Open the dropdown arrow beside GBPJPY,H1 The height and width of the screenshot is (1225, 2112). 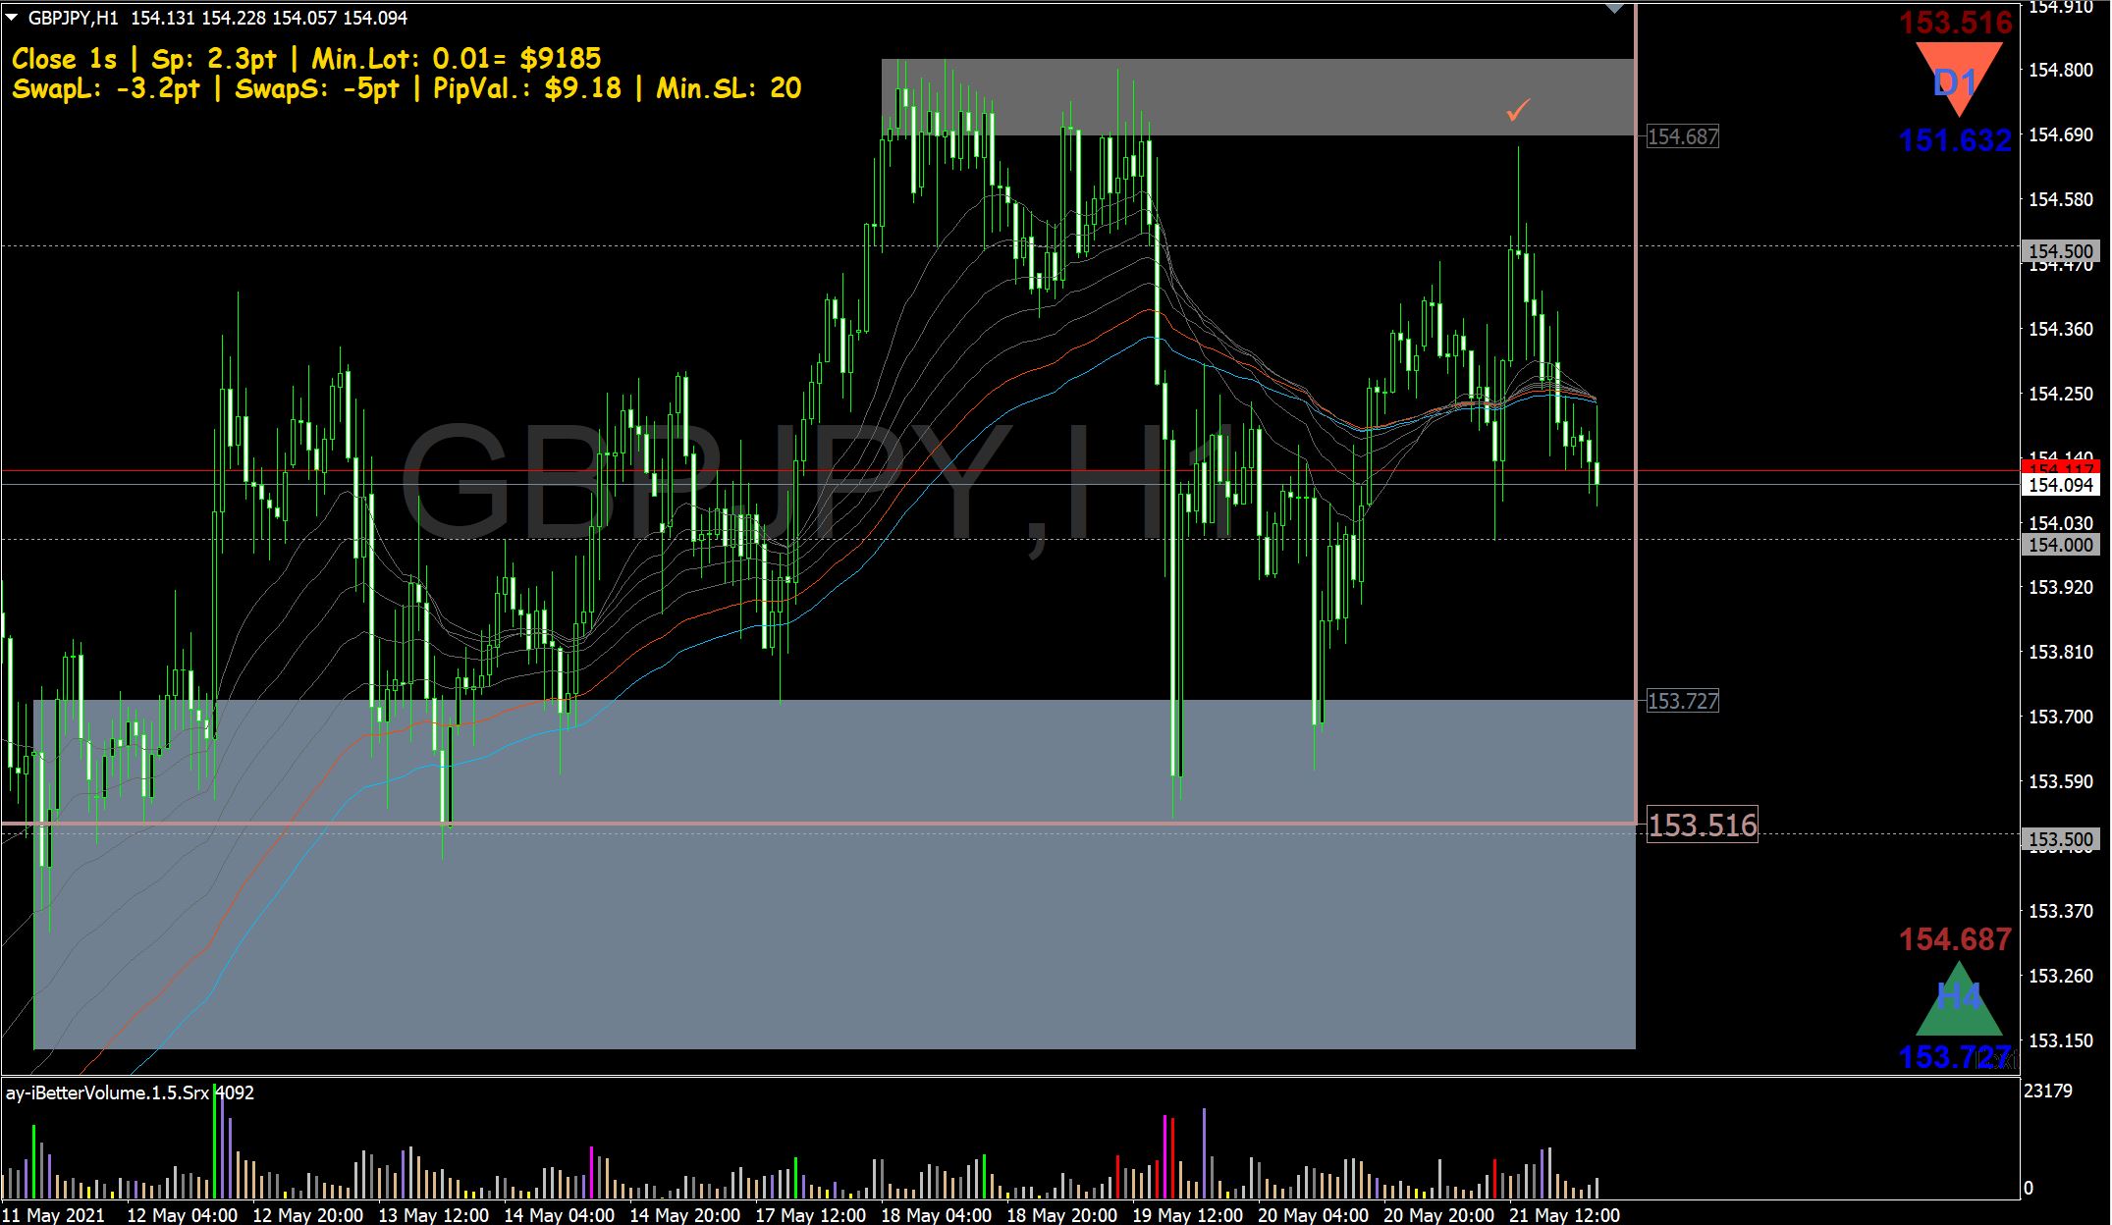coord(12,18)
